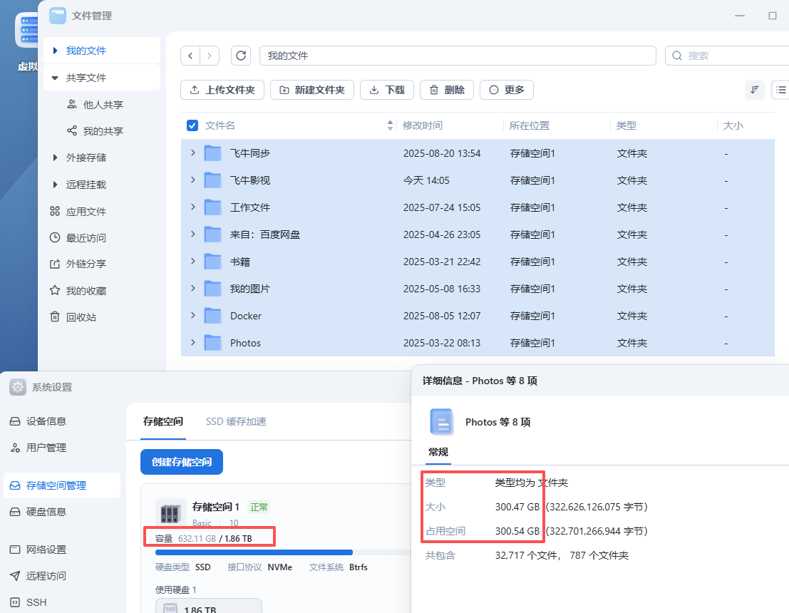The height and width of the screenshot is (613, 789).
Task: Open 硬盘信息 in 系统设置
Action: coord(38,512)
